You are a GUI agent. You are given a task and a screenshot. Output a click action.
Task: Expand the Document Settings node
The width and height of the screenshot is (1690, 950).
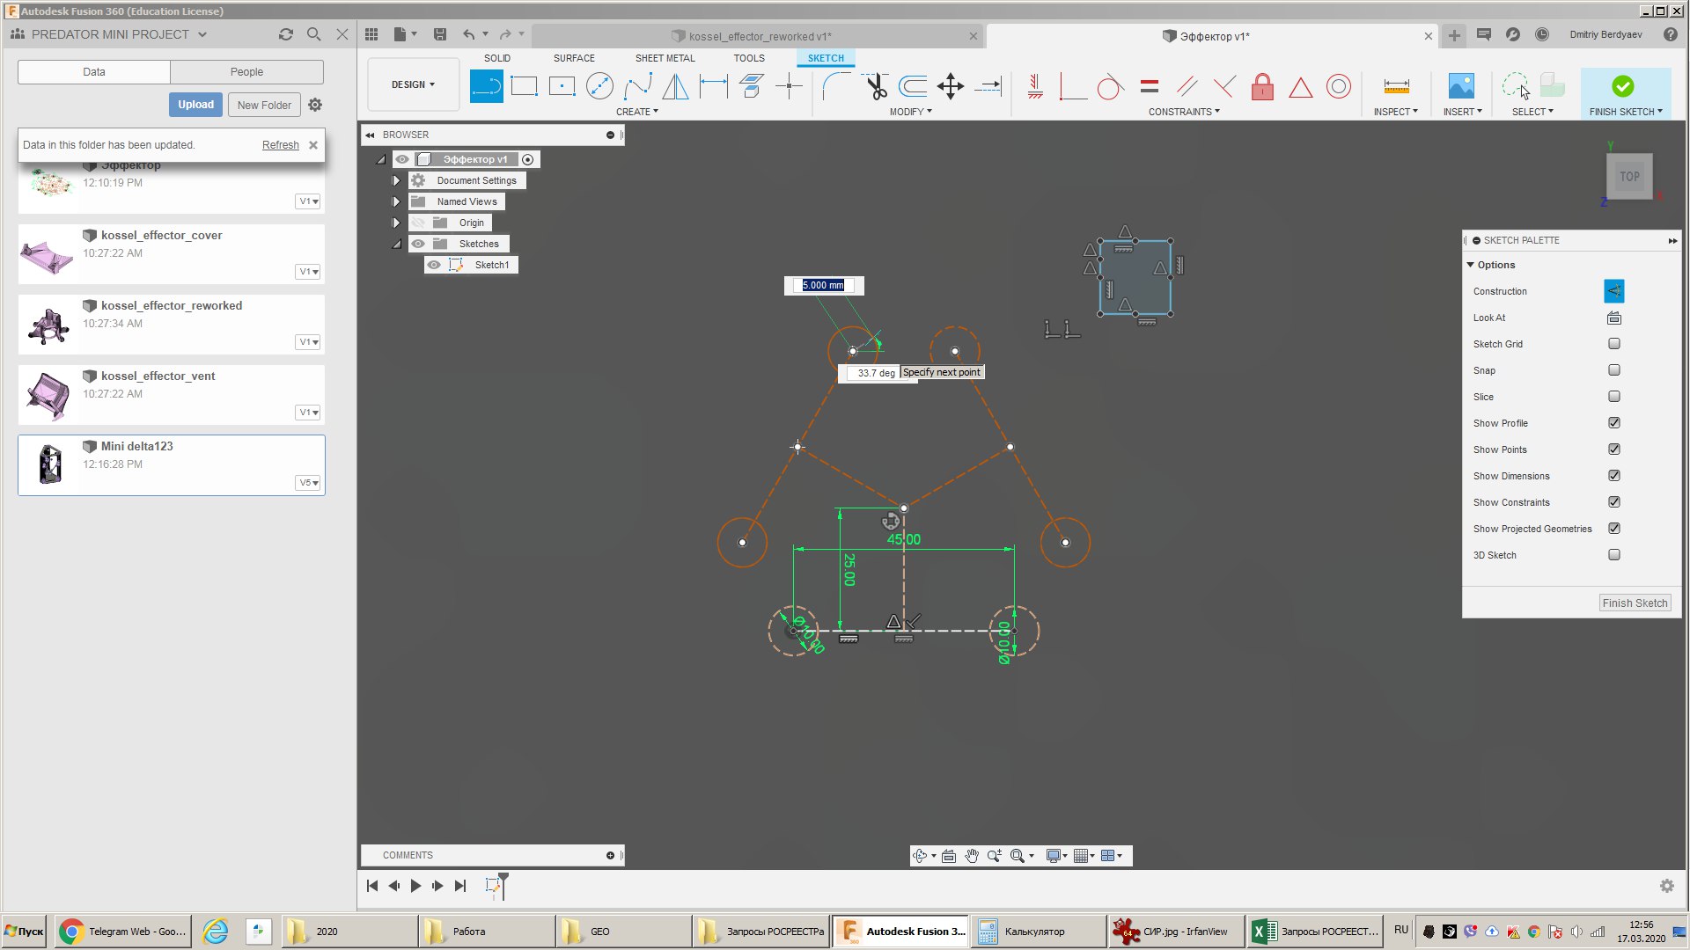click(396, 180)
